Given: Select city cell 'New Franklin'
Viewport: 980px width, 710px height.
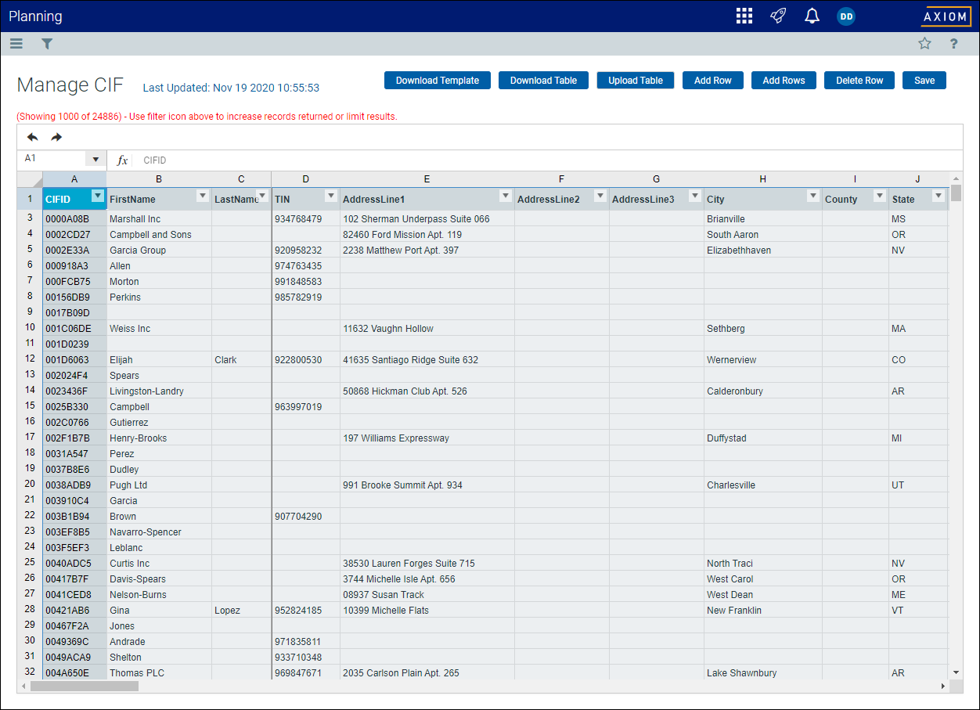Looking at the screenshot, I should click(763, 610).
